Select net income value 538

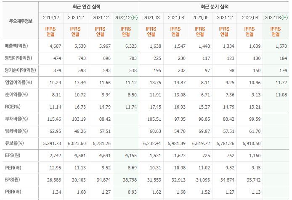[133, 70]
